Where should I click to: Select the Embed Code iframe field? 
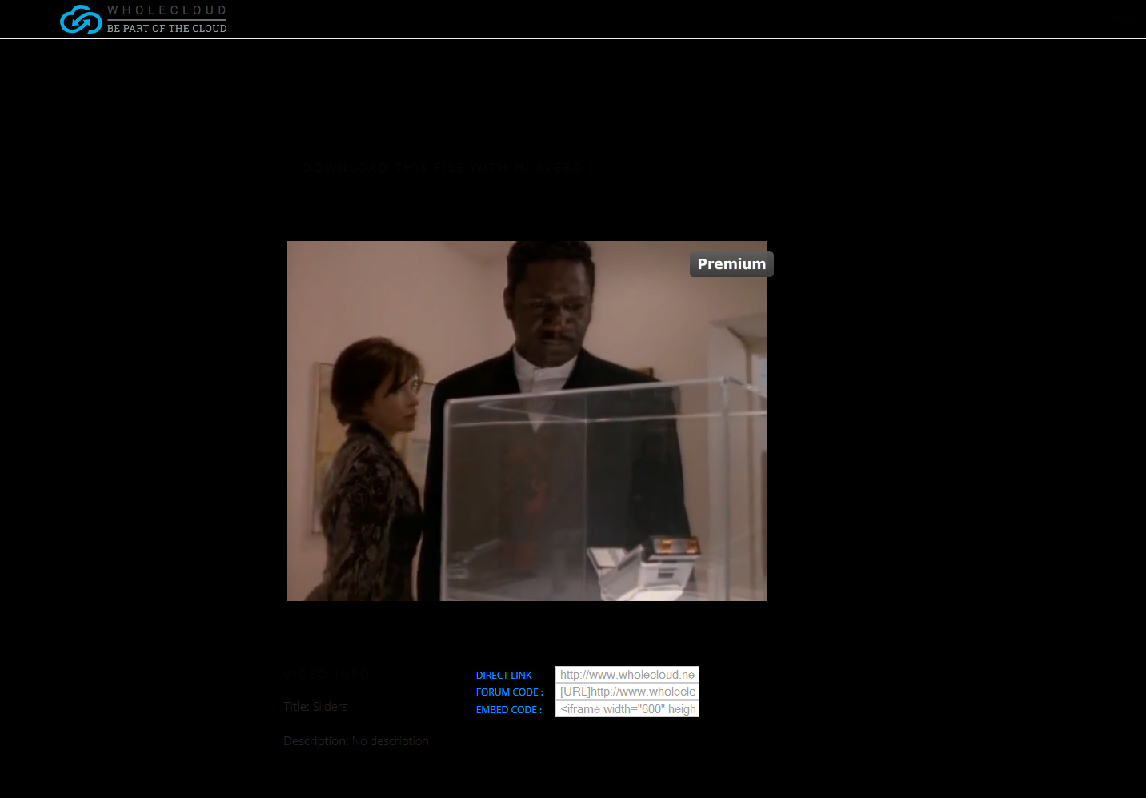[x=627, y=709]
